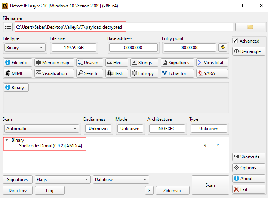Click the Mode Unknown field
268x198 pixels.
[x=130, y=128]
